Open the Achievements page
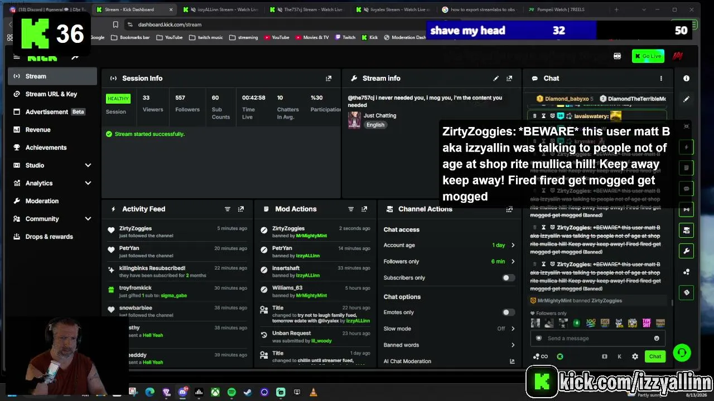This screenshot has height=401, width=714. [x=52, y=148]
